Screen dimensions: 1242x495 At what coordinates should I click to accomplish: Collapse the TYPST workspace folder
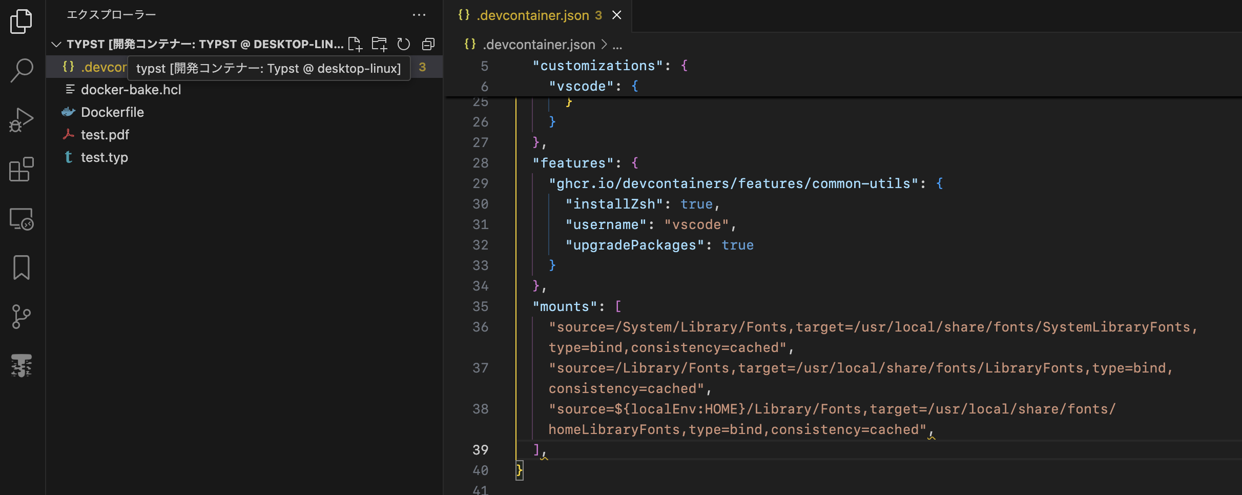(x=56, y=44)
